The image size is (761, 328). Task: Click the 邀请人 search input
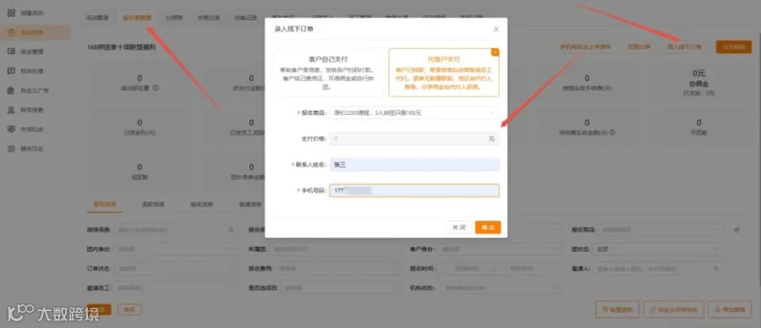(x=658, y=268)
